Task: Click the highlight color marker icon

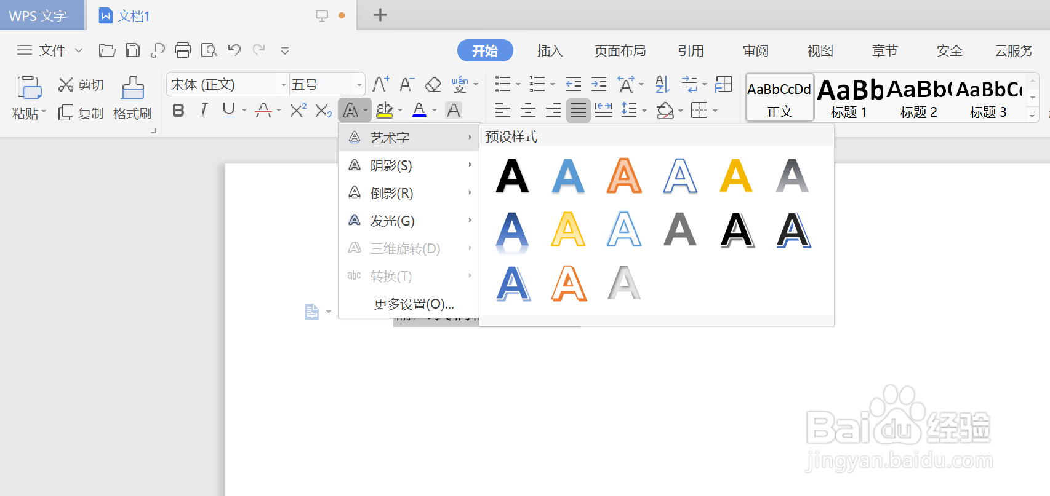Action: 385,111
